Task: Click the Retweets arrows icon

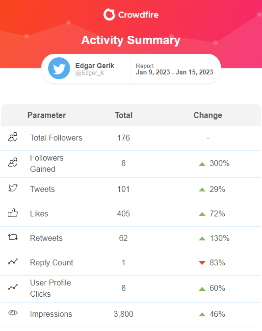Action: point(13,237)
